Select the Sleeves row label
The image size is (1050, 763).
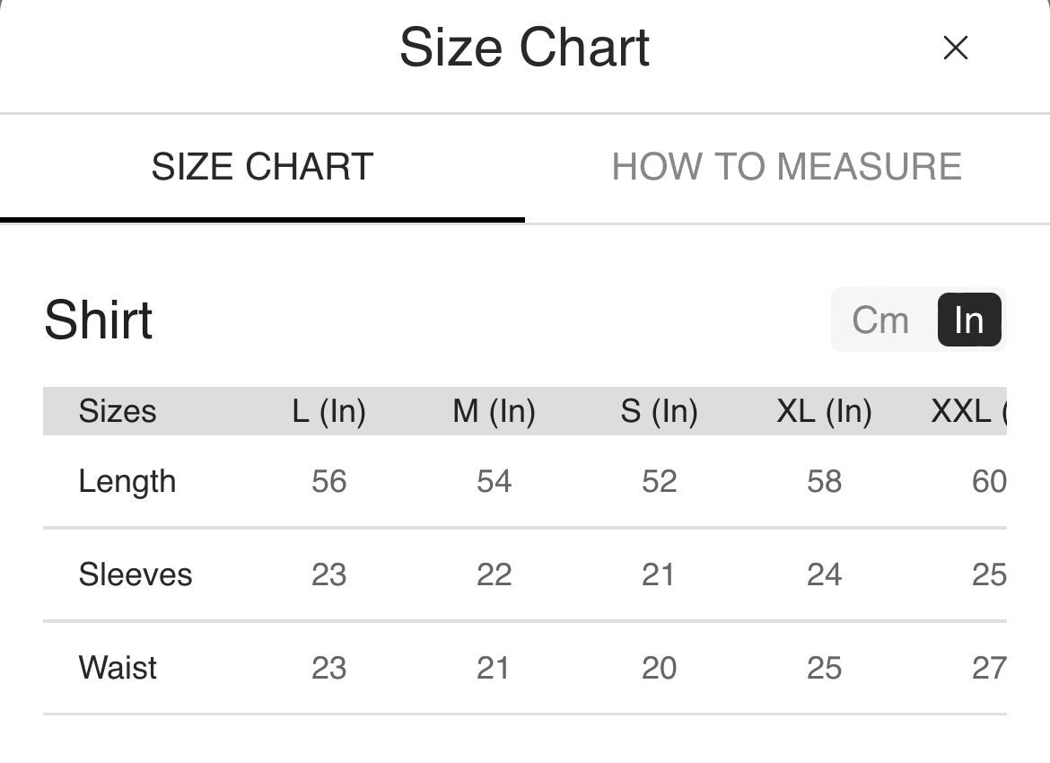(136, 574)
